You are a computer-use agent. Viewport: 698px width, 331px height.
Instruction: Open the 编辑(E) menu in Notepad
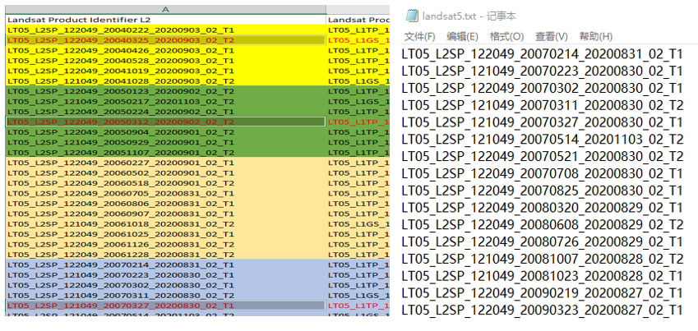click(x=463, y=36)
